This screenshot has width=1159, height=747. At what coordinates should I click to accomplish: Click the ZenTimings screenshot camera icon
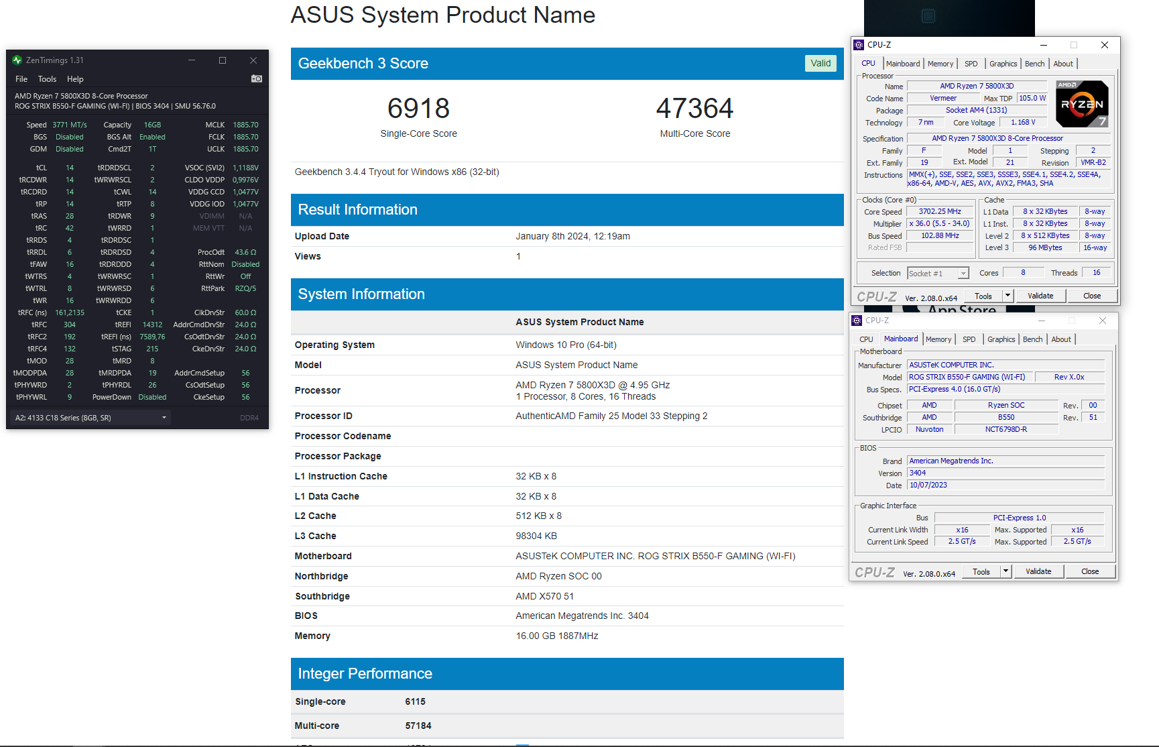pos(257,78)
